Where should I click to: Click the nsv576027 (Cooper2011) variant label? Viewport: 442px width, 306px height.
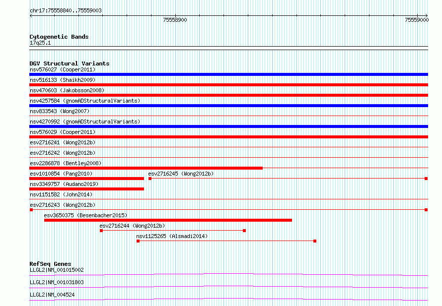pos(63,69)
